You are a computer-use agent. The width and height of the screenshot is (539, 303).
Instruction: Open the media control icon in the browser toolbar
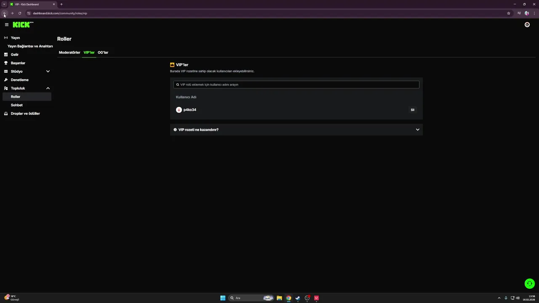[519, 13]
